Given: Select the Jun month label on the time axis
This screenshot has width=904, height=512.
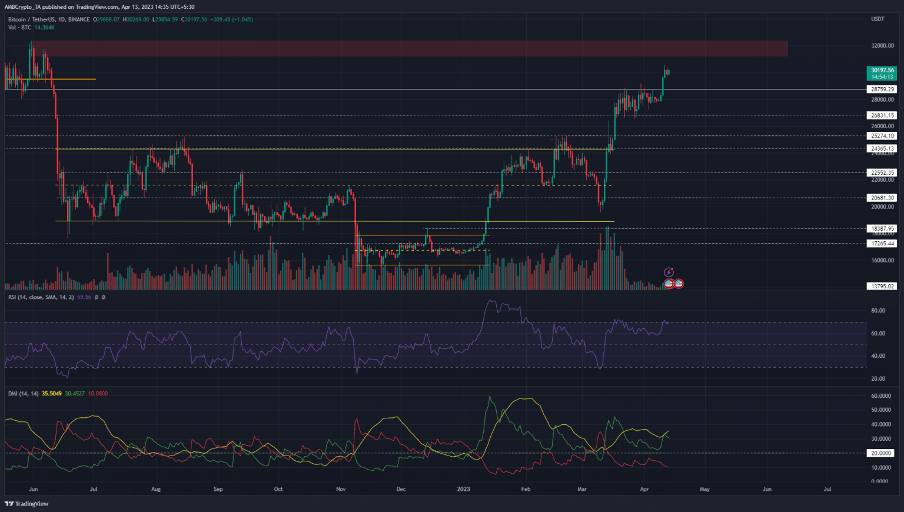Looking at the screenshot, I should pyautogui.click(x=34, y=488).
